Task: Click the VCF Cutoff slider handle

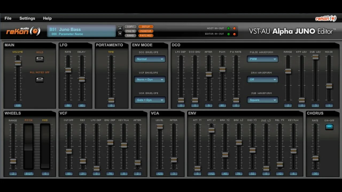Action: click(x=69, y=151)
